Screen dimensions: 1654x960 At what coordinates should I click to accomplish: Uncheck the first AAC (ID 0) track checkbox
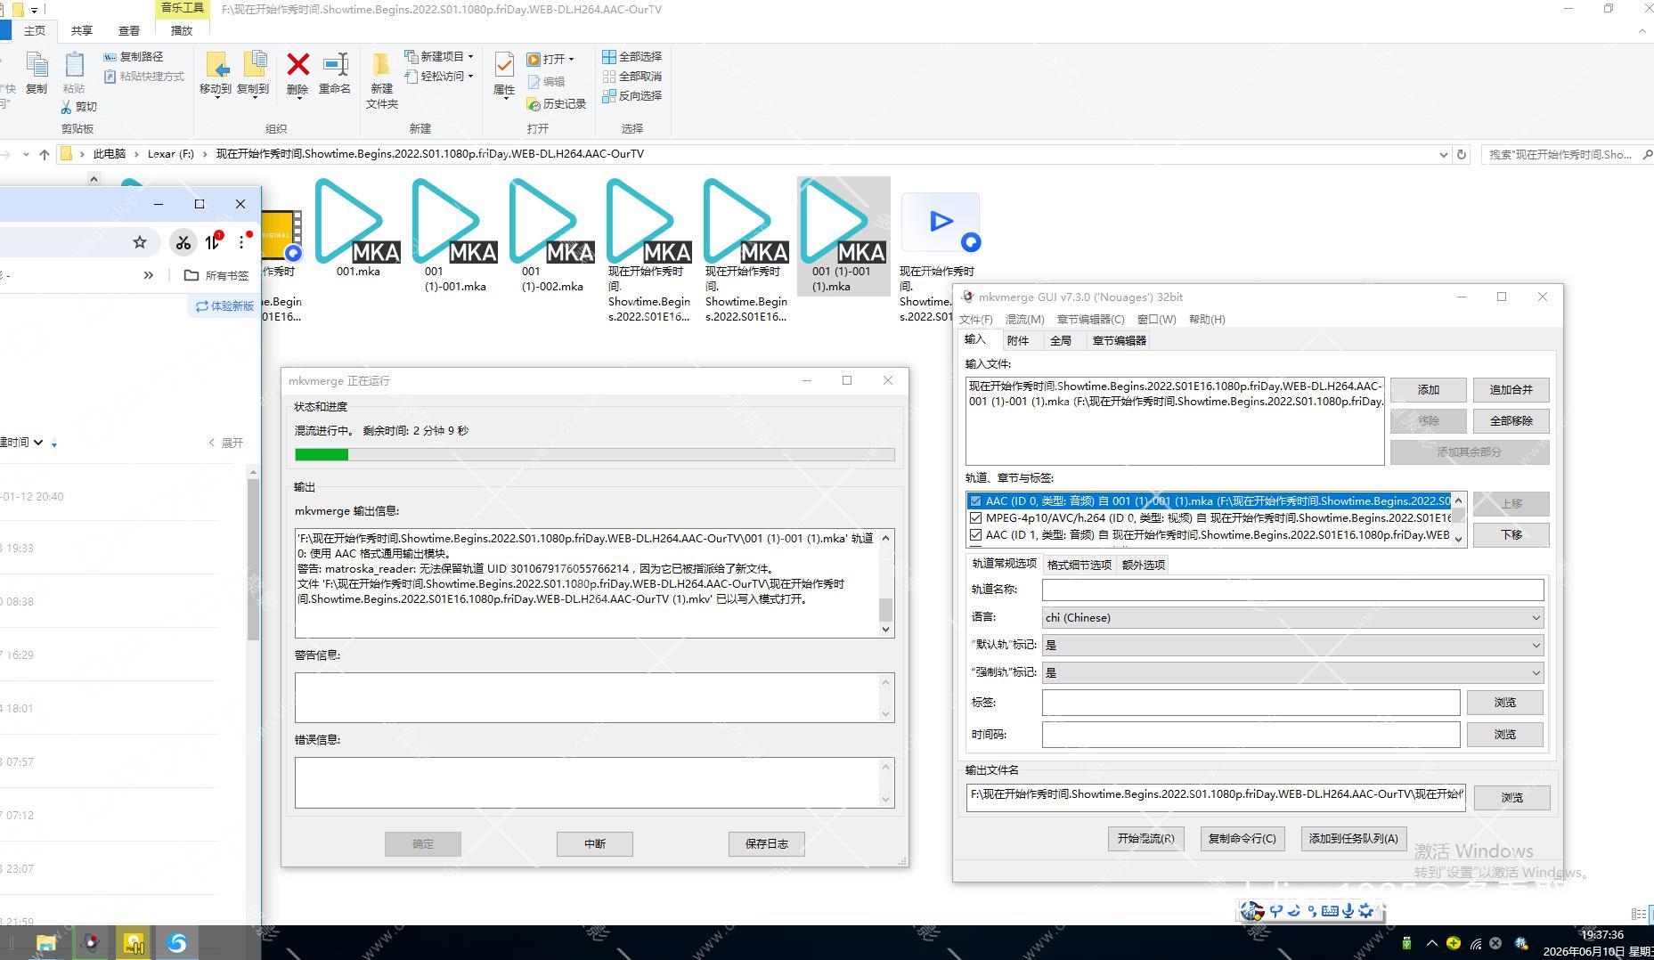coord(975,501)
